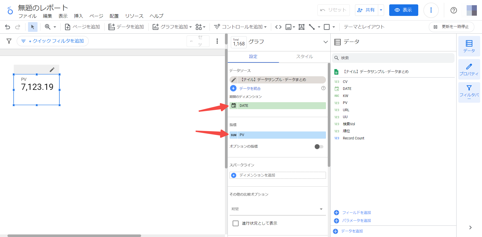Click the データを統合 link
The width and height of the screenshot is (482, 237).
(250, 88)
